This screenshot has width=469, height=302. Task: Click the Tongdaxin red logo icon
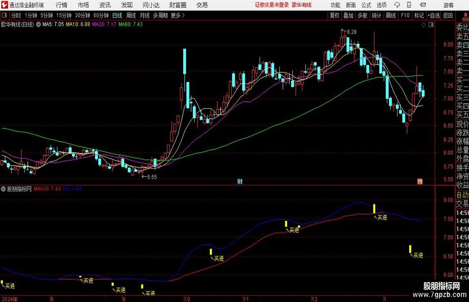click(x=4, y=5)
